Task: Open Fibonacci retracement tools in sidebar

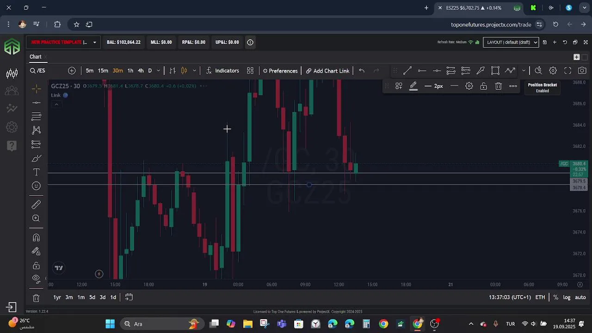Action: point(36,117)
